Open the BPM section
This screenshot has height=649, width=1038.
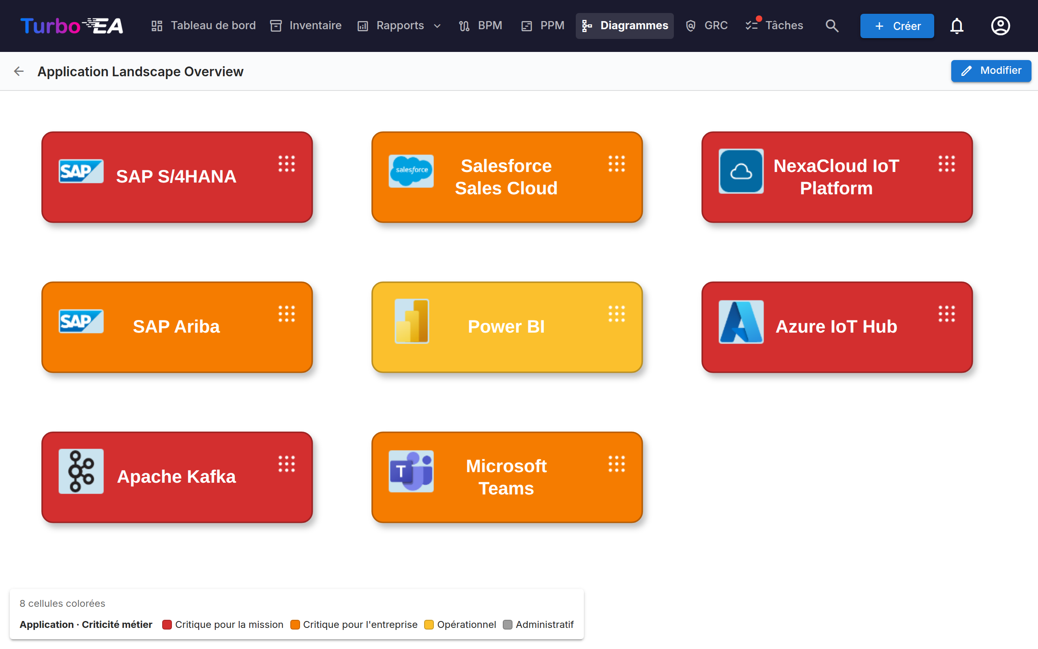(x=480, y=26)
